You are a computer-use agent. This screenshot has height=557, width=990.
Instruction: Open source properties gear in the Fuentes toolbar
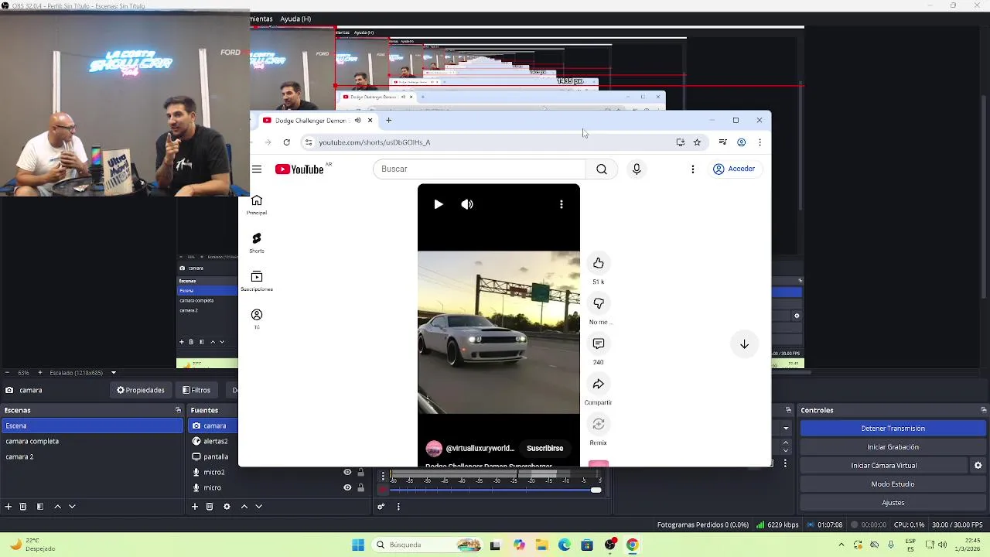pos(227,507)
